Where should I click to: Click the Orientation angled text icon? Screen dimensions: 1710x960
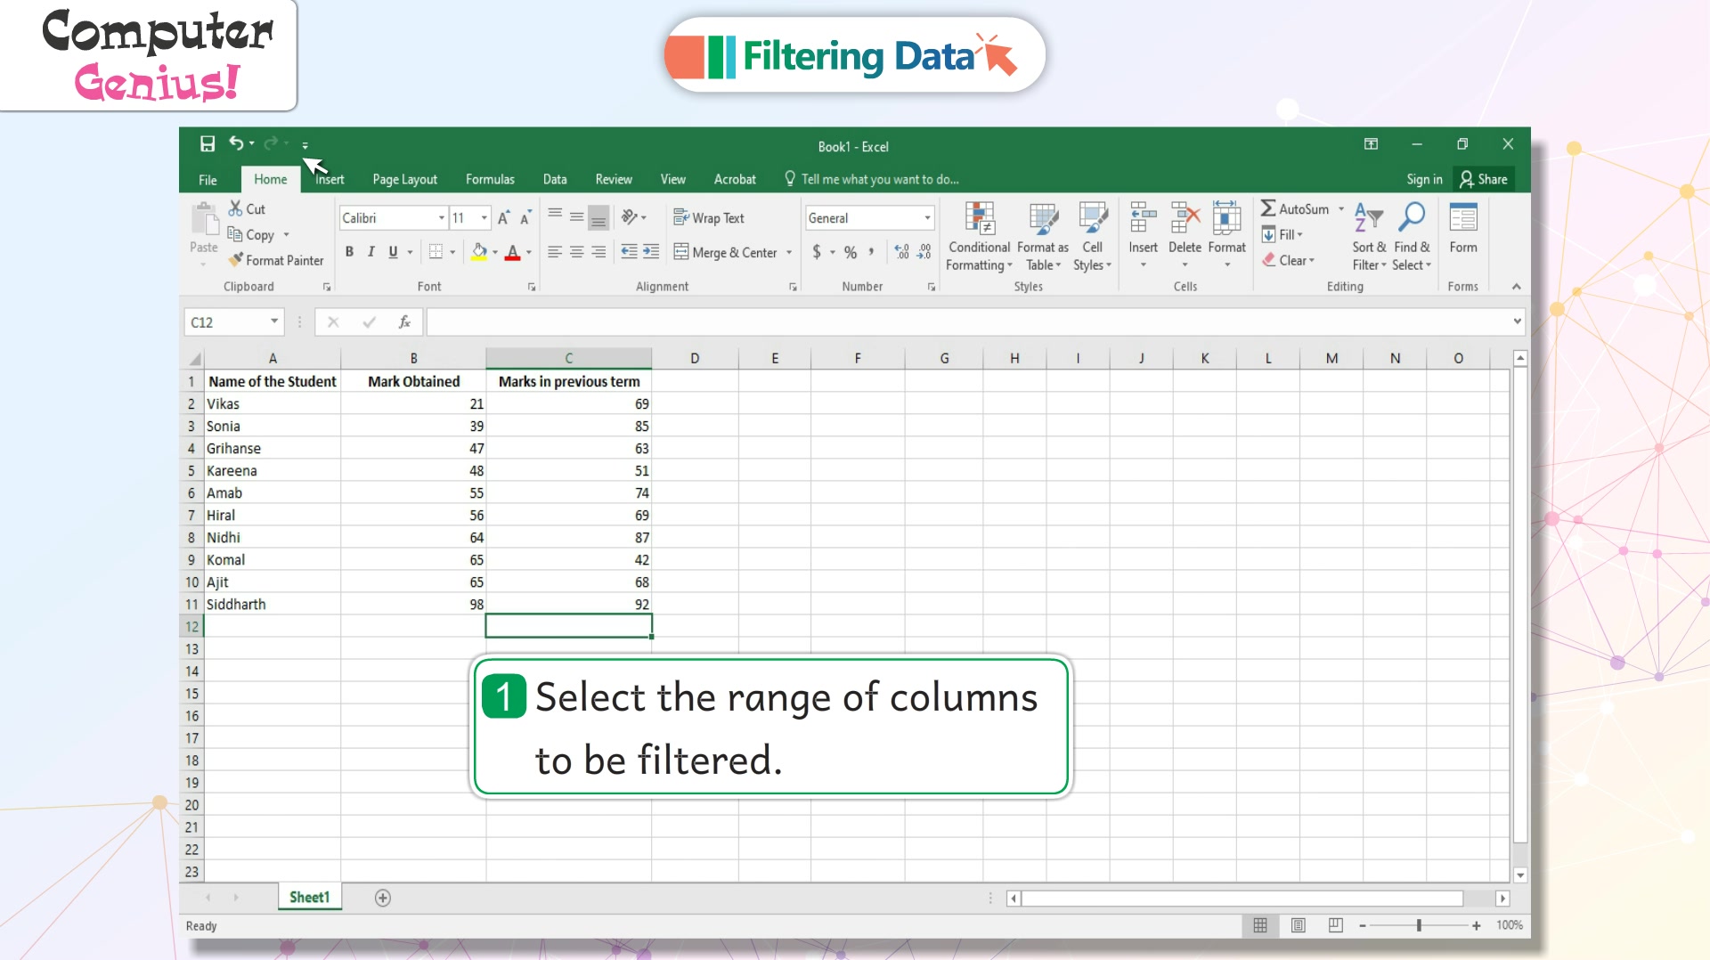(x=630, y=216)
